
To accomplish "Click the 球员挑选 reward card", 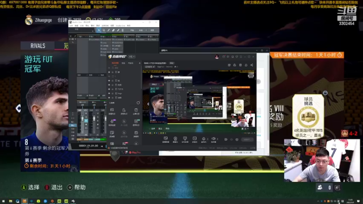I will [x=308, y=117].
